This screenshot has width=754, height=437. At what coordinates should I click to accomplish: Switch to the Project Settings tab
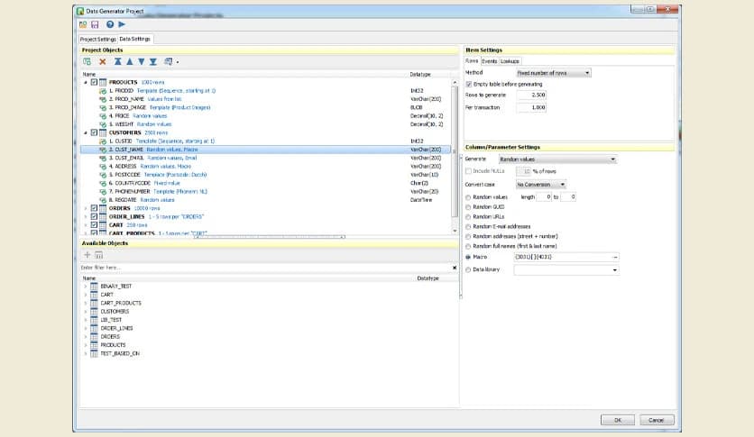(97, 40)
